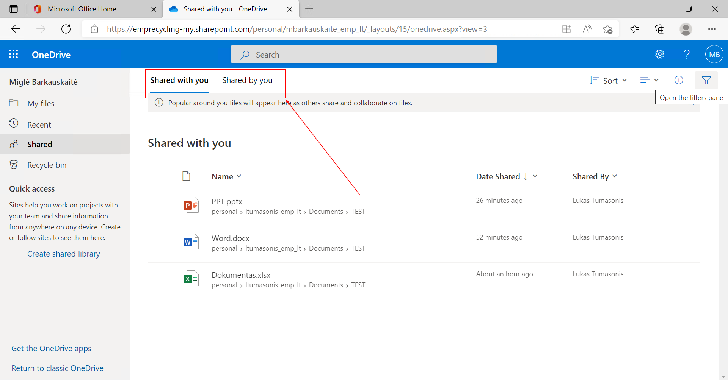Open the filters pane funnel icon

coord(706,80)
